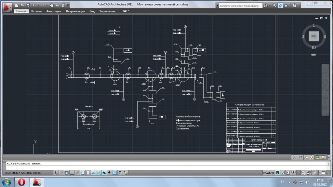Image resolution: width=333 pixels, height=187 pixels.
Task: Expand the undo history dropdown arrow
Action: click(x=38, y=5)
